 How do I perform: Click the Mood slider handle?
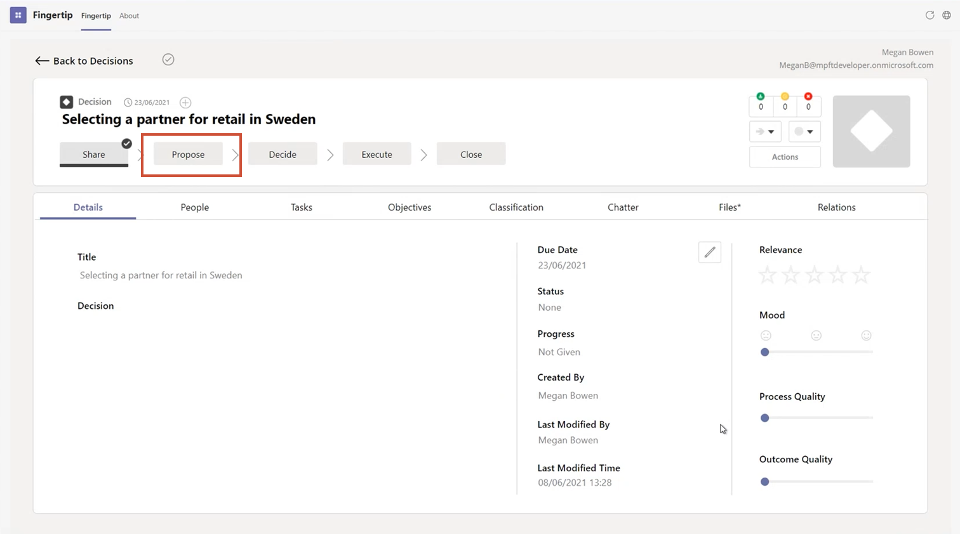click(x=765, y=352)
